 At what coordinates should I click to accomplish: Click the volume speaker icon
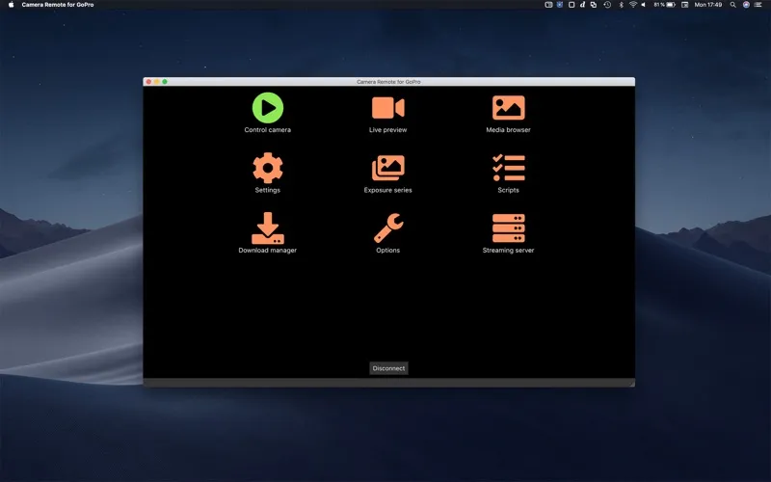tap(643, 5)
